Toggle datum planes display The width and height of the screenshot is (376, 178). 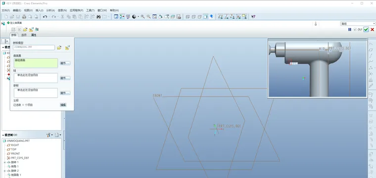pos(220,16)
